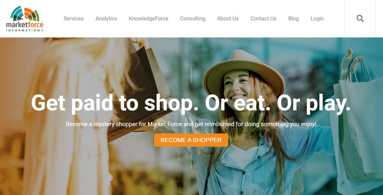Click the orange Become a Shopper button
Viewport: 383px width, 195px height.
(x=191, y=140)
